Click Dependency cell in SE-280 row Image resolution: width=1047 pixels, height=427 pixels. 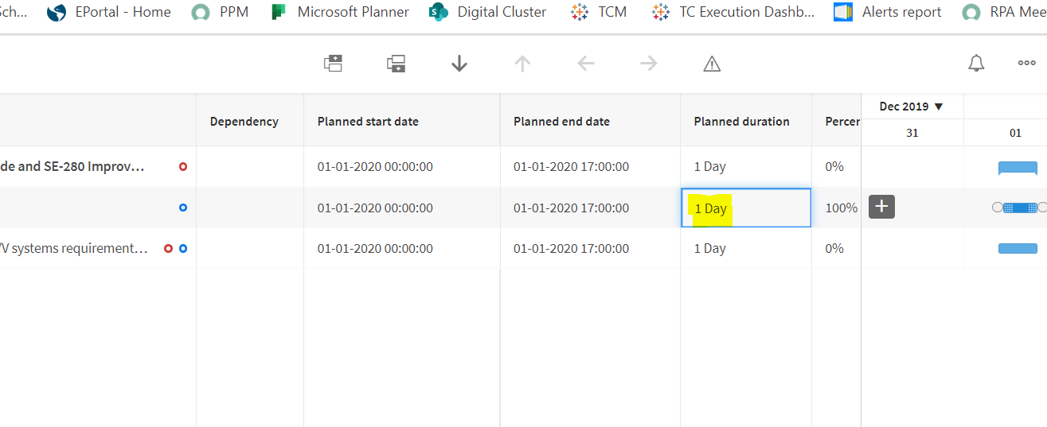click(250, 167)
